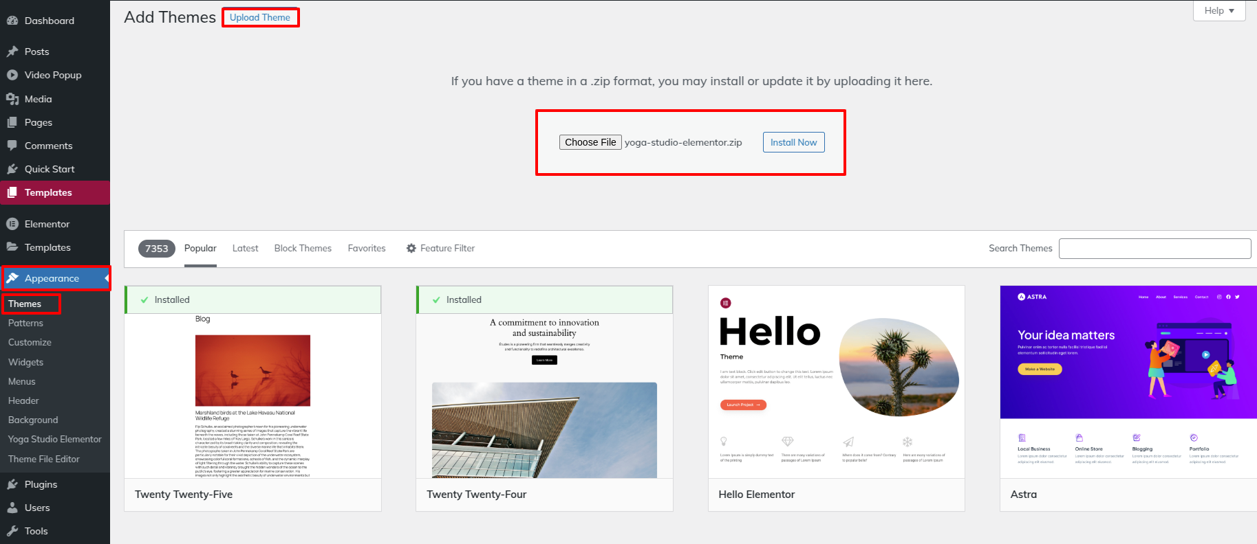
Task: Click the Hello Elementor theme name
Action: pyautogui.click(x=757, y=495)
